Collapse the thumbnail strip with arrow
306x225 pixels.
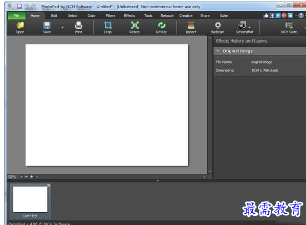158,181
